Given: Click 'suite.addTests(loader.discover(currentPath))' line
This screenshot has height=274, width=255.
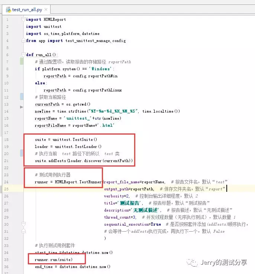Looking at the screenshot, I should point(84,161).
